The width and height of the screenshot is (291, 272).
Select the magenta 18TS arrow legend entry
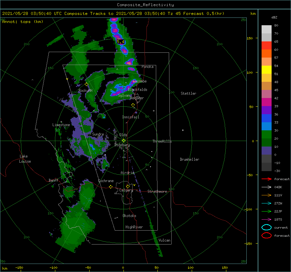tap(266, 220)
